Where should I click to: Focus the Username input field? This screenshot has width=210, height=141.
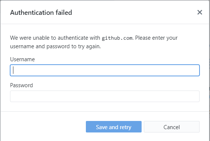coord(105,70)
